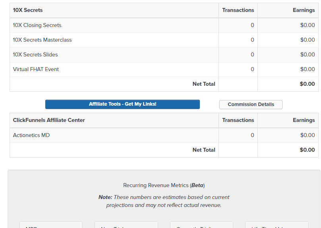Click Transactions header in ClickFunnels Affiliate Center table
This screenshot has width=321, height=228.
tap(238, 120)
